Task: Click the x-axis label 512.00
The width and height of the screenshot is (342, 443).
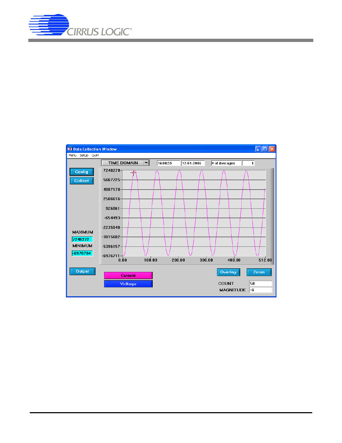Action: click(x=265, y=260)
